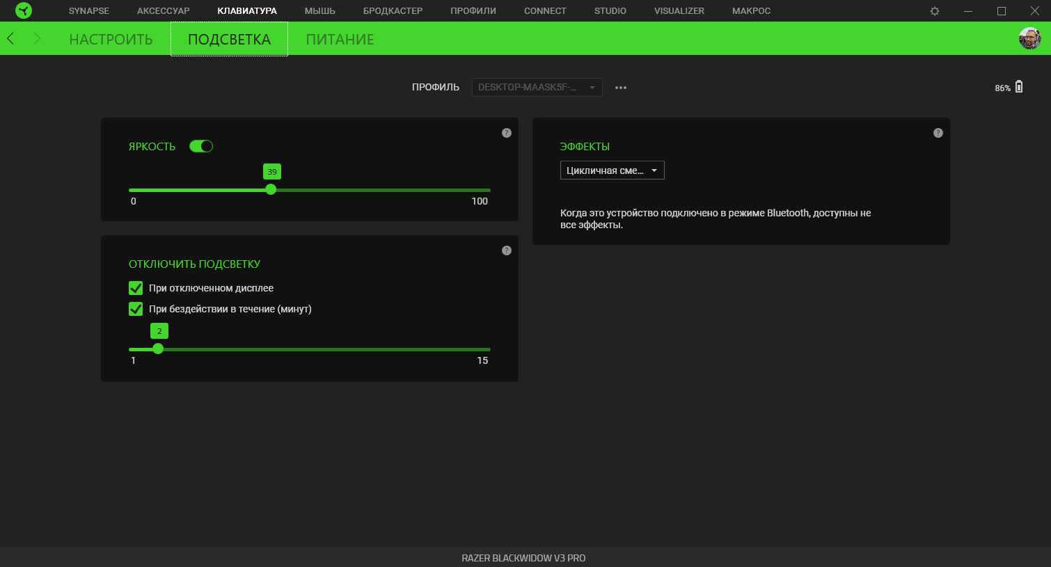Open the МАКРОС tab
1051x567 pixels.
pos(751,11)
